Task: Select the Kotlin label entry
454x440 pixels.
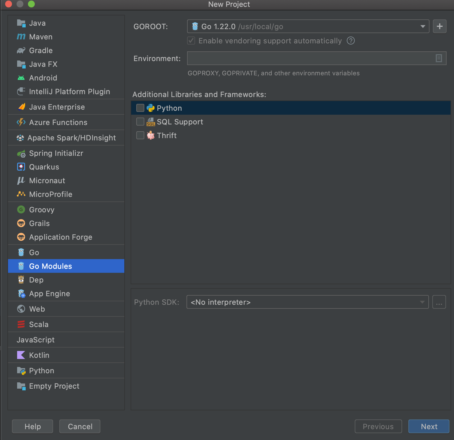Action: point(39,355)
